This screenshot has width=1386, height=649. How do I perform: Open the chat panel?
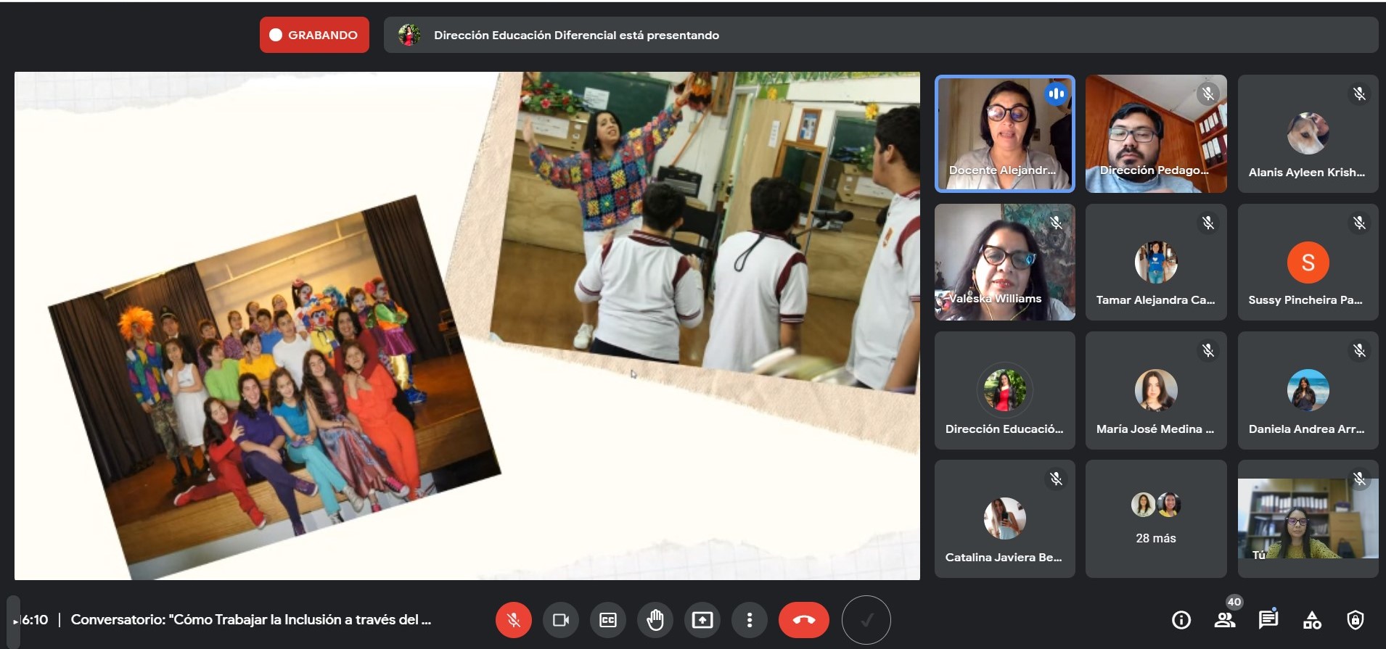point(1268,620)
